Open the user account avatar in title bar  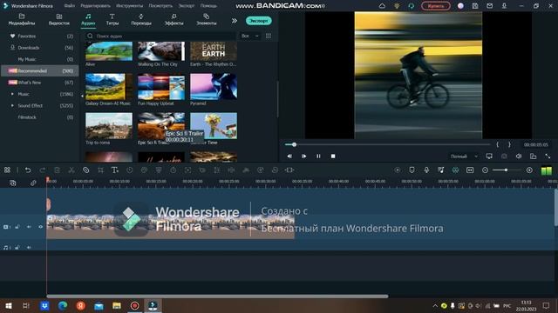click(x=460, y=6)
